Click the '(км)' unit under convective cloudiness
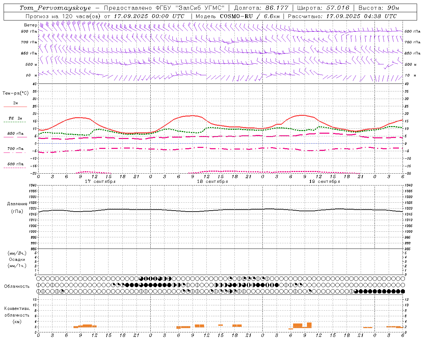Viewport: 422px width, 338px height. (17, 321)
